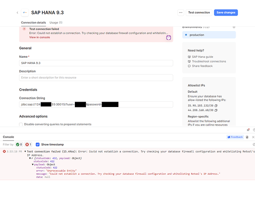Save changes to the resource

click(226, 12)
